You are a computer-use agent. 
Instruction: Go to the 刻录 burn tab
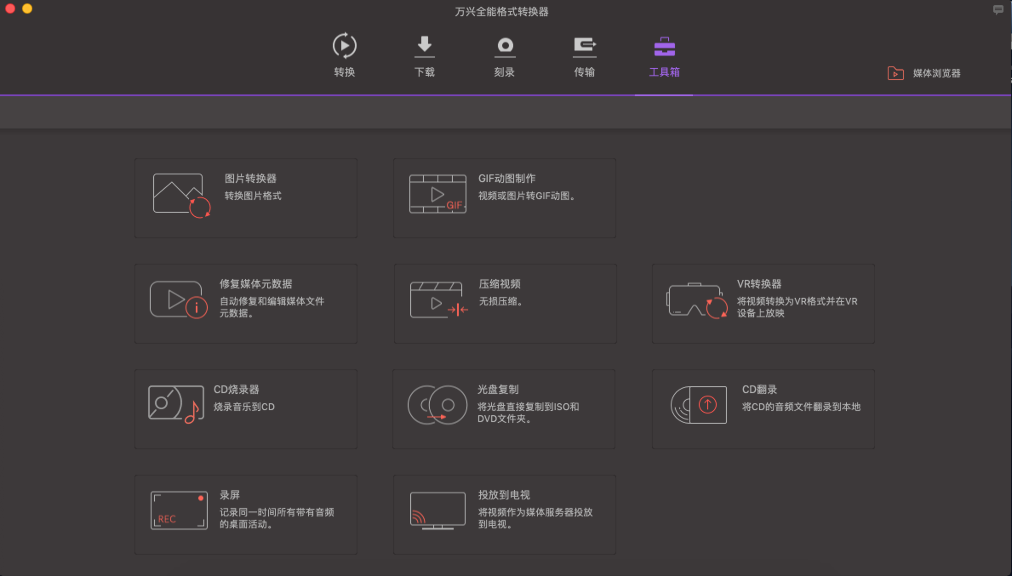[504, 55]
